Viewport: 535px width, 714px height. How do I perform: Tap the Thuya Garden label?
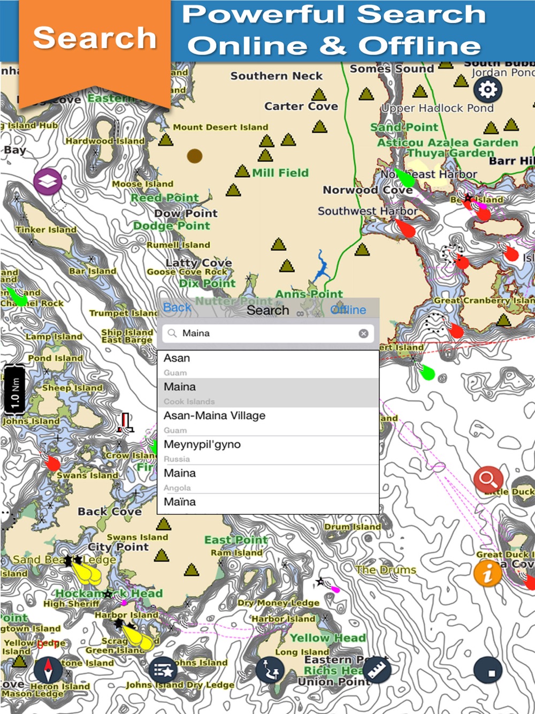[451, 153]
